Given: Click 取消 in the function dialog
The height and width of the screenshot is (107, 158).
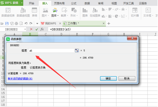Looking at the screenshot, I should click(x=127, y=78).
